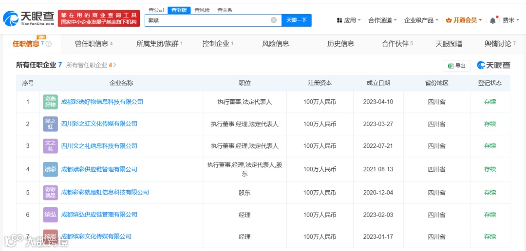This screenshot has height=251, width=526.
Task: Open 四川文之礼信息科技有限公司 link
Action: pyautogui.click(x=99, y=146)
